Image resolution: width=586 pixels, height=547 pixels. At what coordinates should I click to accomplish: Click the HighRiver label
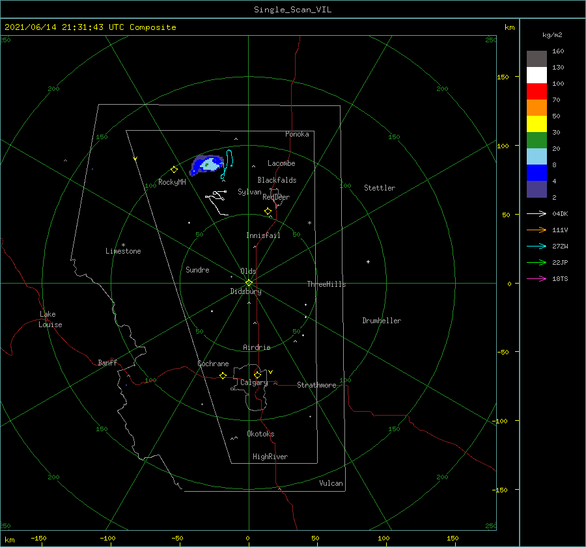click(x=270, y=457)
